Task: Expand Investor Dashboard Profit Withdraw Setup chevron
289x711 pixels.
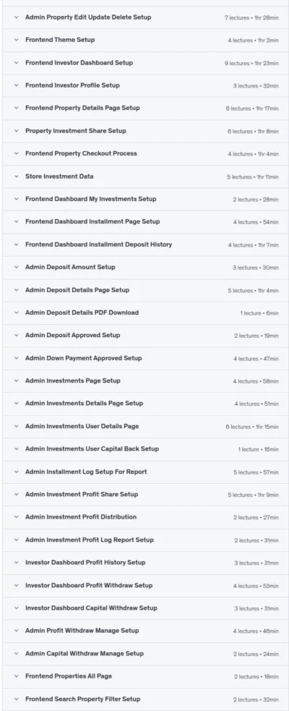Action: (x=17, y=585)
